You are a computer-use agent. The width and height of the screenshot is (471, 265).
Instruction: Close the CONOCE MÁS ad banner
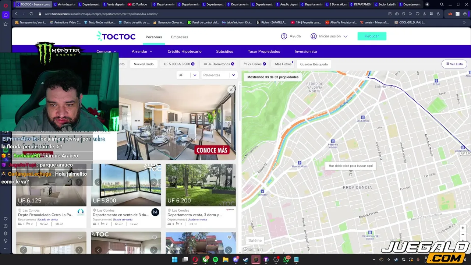click(231, 89)
